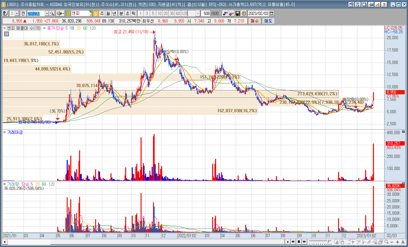Select the 10 interval preset
408x247 pixels.
click(159, 13)
